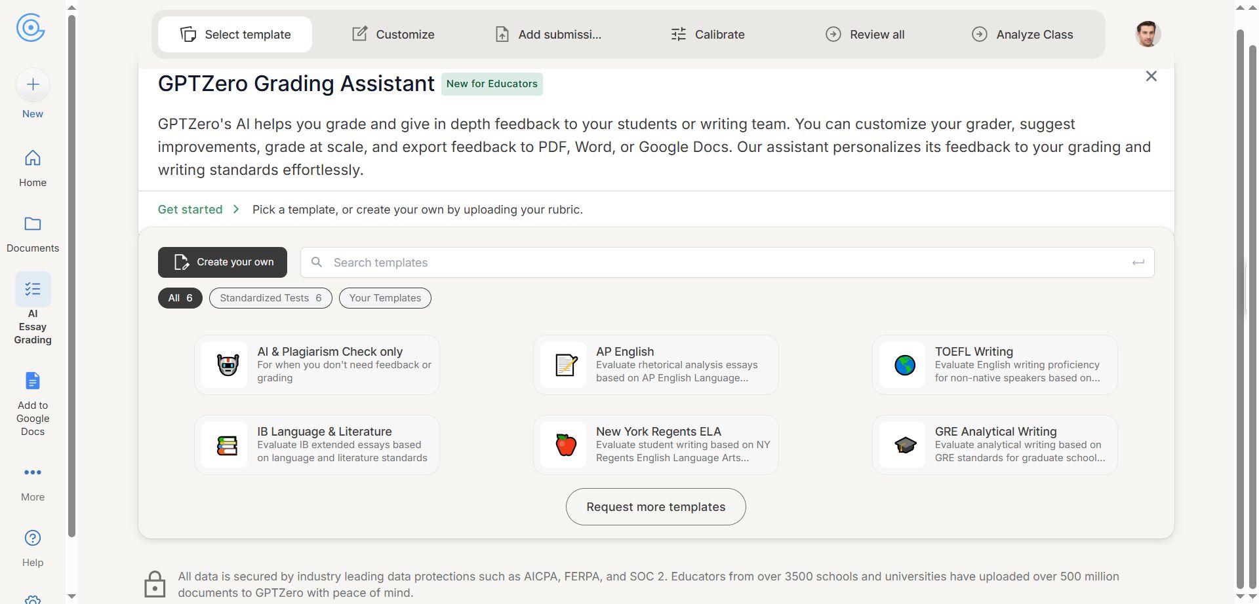Screen dimensions: 1259x604
Task: Filter by Standardized Tests
Action: (x=271, y=298)
